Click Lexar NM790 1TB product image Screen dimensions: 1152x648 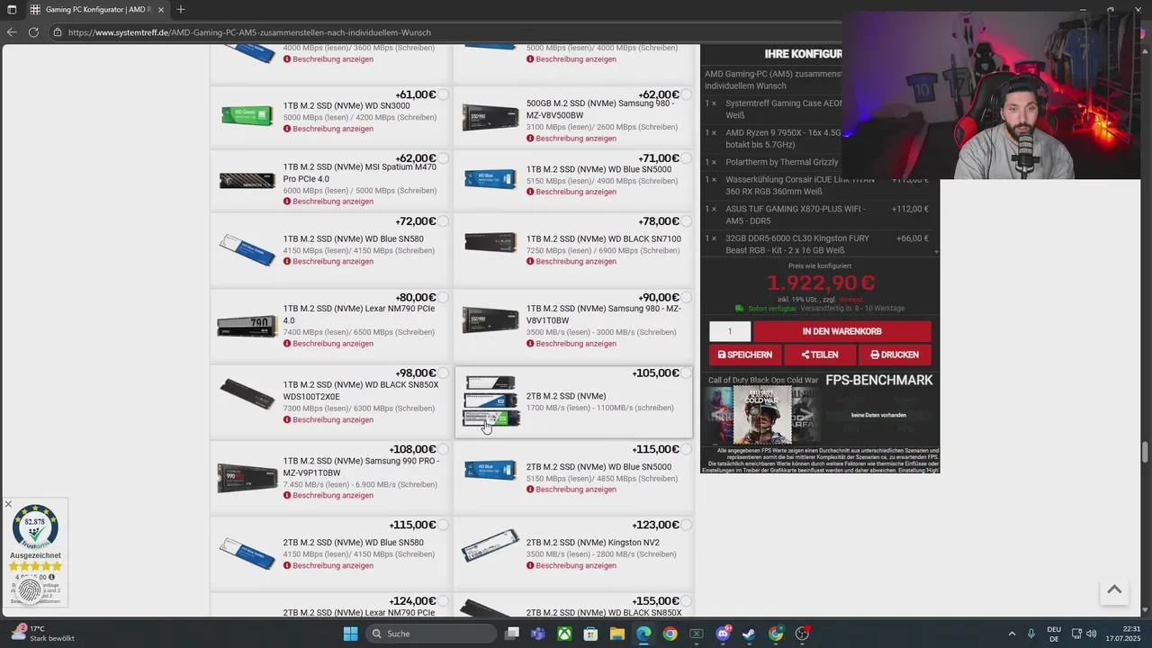pos(247,326)
